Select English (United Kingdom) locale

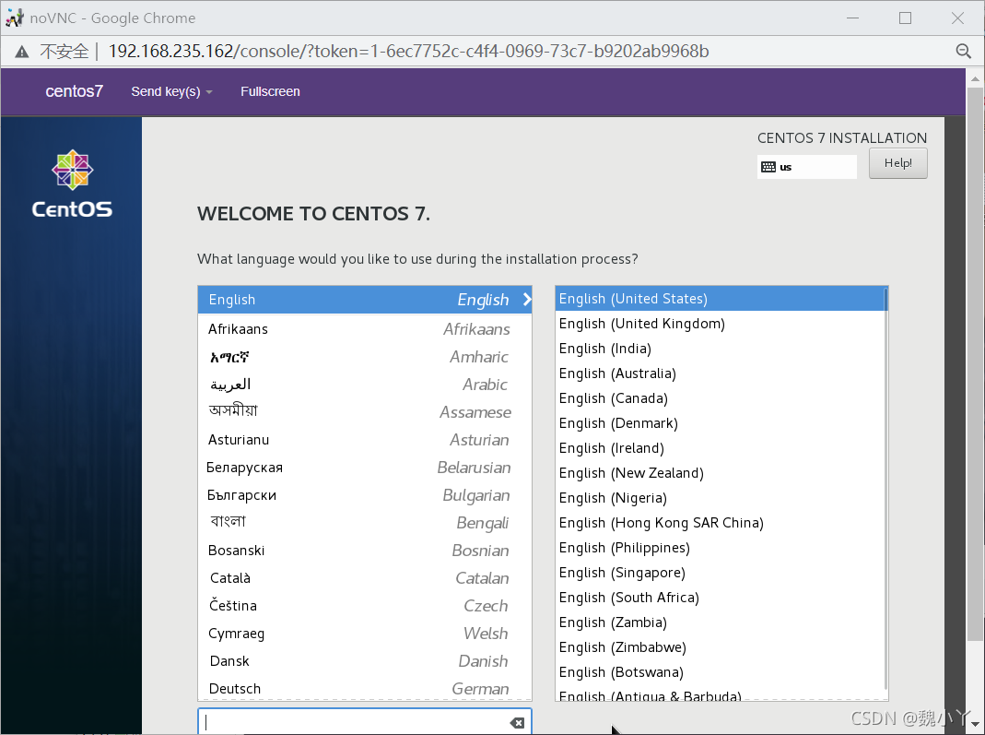[x=720, y=324]
